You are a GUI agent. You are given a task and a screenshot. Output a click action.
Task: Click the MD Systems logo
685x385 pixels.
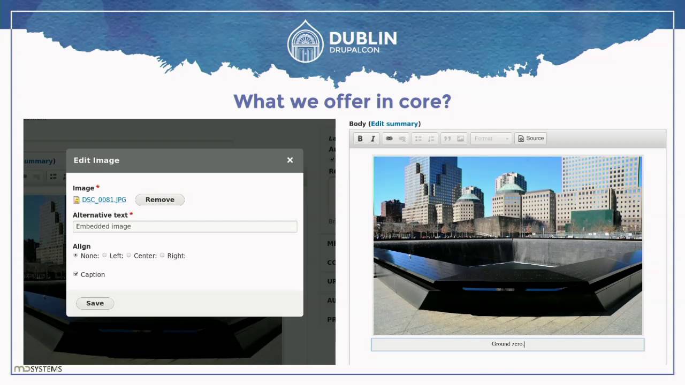pos(38,369)
